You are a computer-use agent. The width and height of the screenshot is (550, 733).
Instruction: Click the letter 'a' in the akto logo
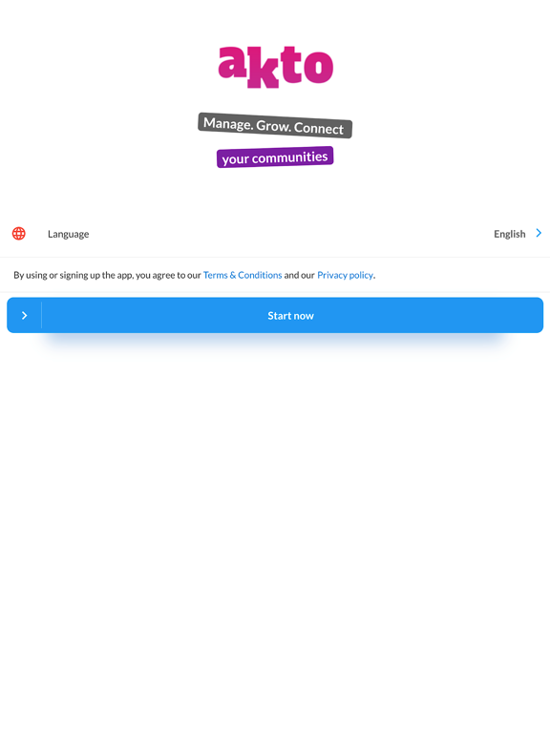tap(232, 62)
